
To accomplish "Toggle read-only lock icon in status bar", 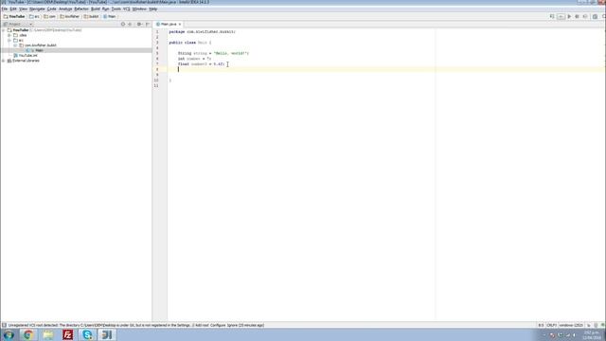I will [x=589, y=325].
